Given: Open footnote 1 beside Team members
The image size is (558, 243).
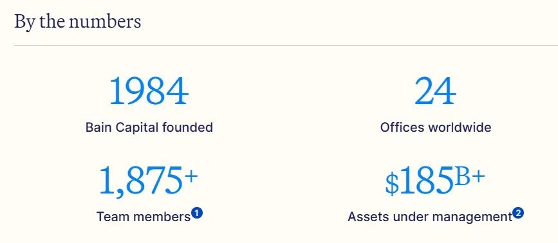Looking at the screenshot, I should (197, 213).
